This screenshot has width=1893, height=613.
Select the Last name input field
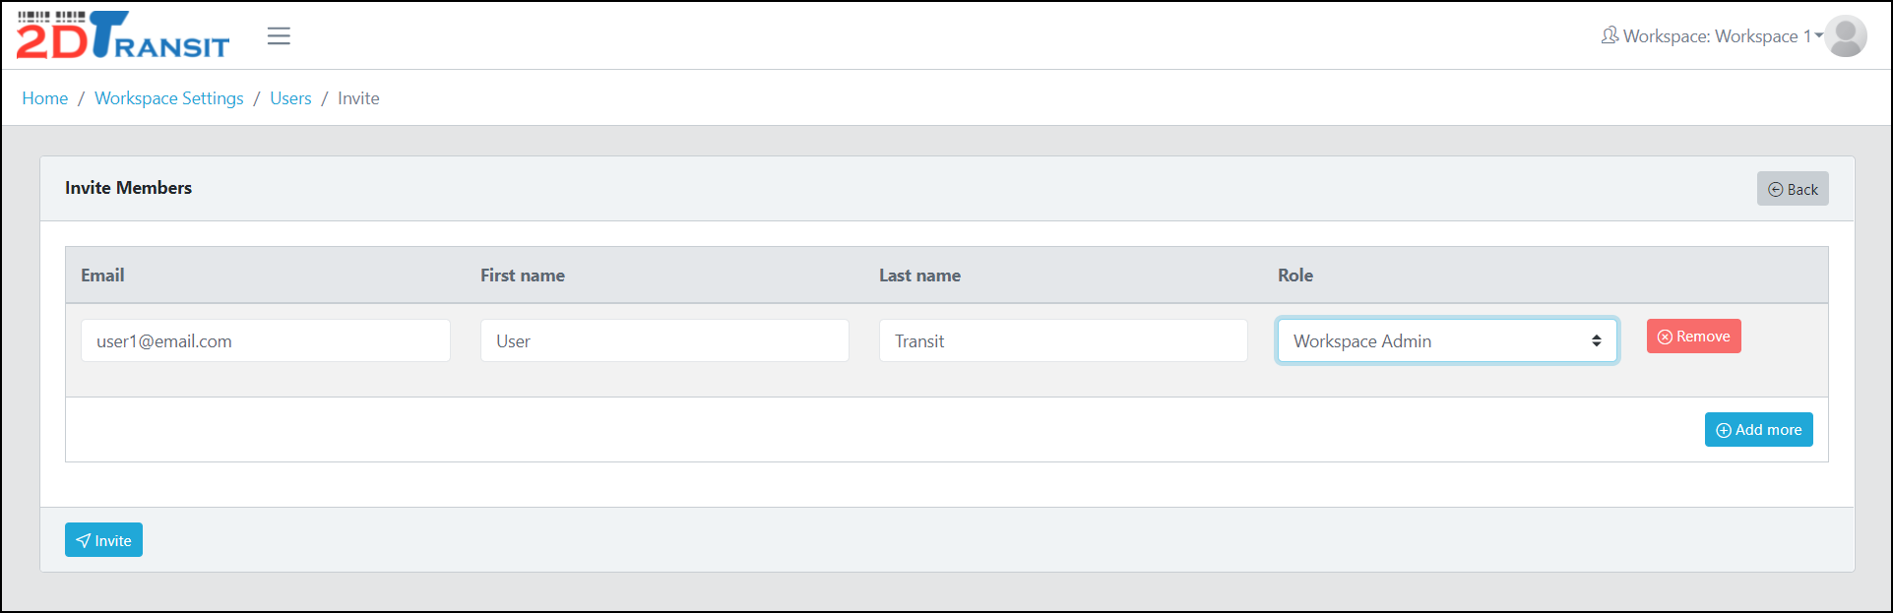[x=1063, y=341]
